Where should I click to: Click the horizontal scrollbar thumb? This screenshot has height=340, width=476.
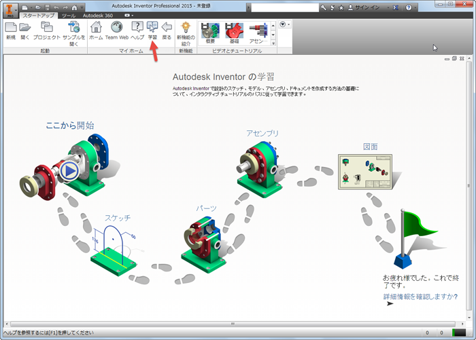pos(233,324)
